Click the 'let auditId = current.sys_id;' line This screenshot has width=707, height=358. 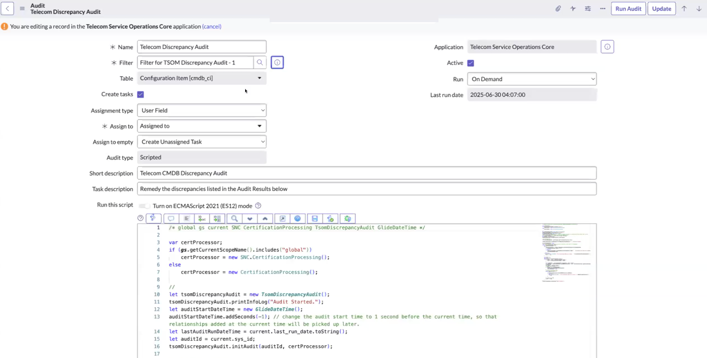pos(212,339)
